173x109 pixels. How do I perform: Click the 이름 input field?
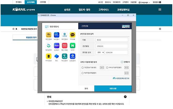click(112, 40)
